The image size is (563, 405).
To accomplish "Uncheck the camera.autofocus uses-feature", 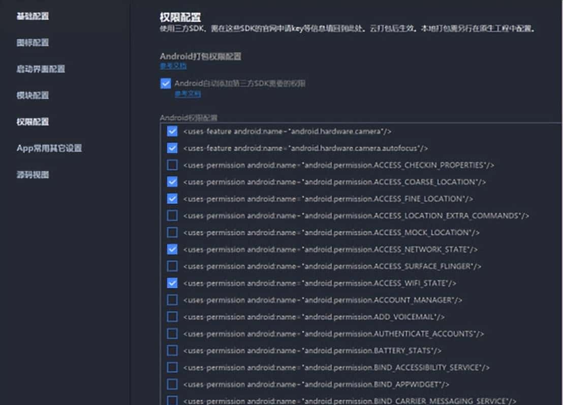I will (172, 147).
